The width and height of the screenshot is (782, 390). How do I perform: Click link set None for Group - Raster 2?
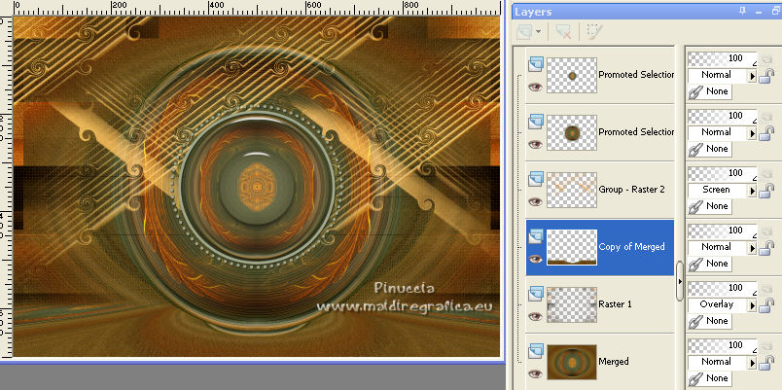pos(710,206)
